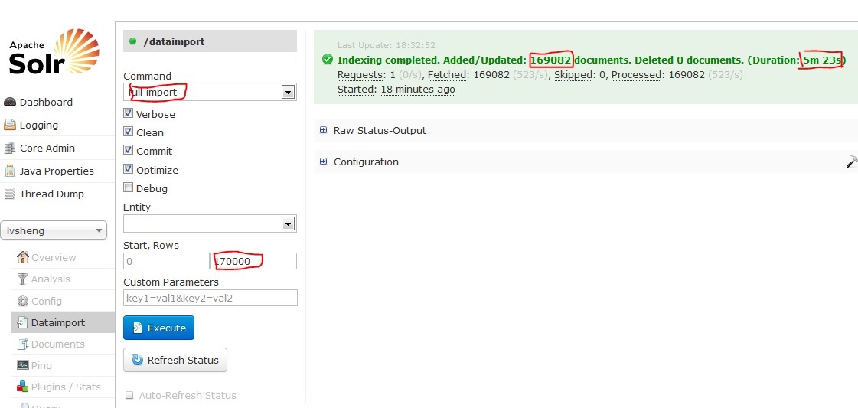Viewport: 858px width, 408px height.
Task: Open the Dashboard page icon
Action: pos(10,102)
